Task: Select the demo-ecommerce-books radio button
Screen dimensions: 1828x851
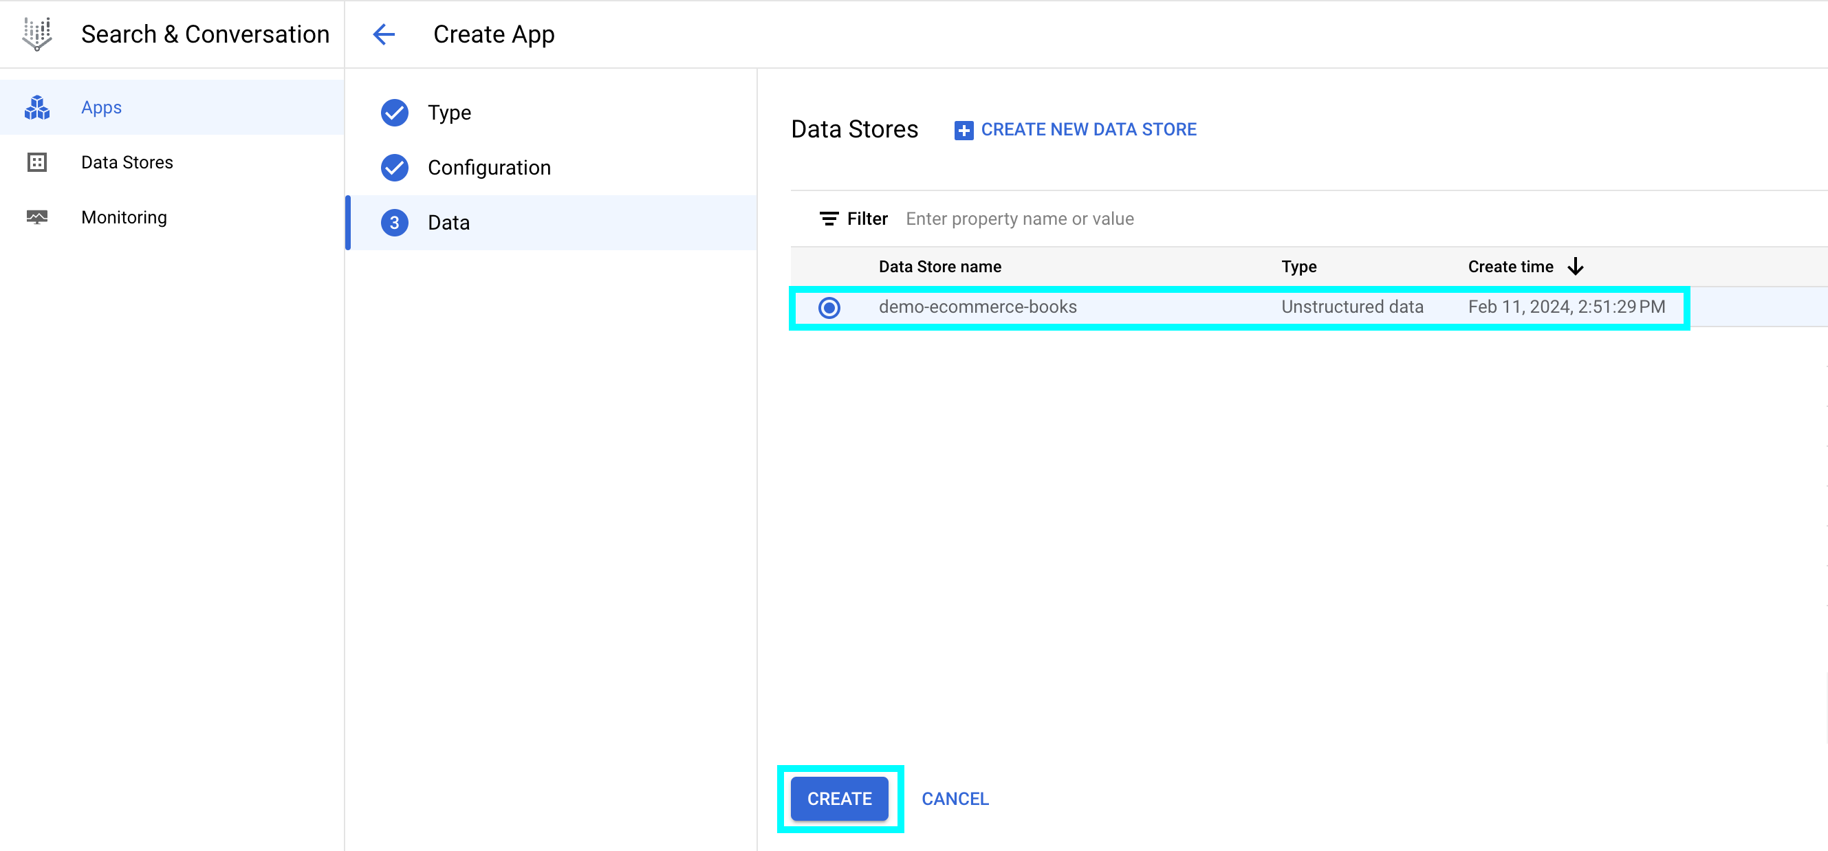Action: [x=829, y=307]
